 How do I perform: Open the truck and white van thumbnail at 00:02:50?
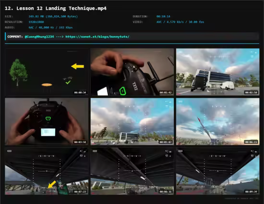(218, 72)
